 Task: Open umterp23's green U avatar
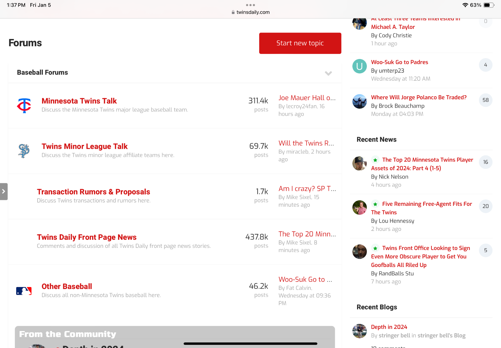(x=359, y=66)
